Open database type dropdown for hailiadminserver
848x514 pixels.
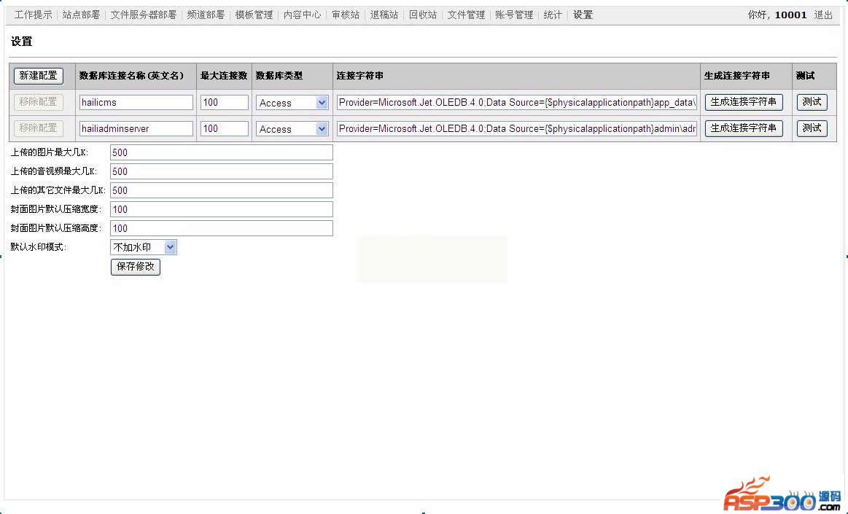tap(292, 129)
